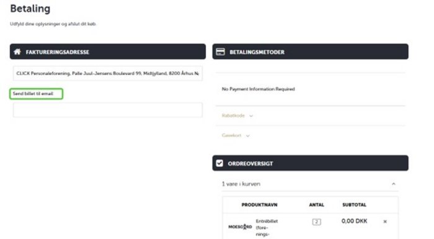Click the Betalingsmetoder section header
434x239 pixels.
click(310, 52)
